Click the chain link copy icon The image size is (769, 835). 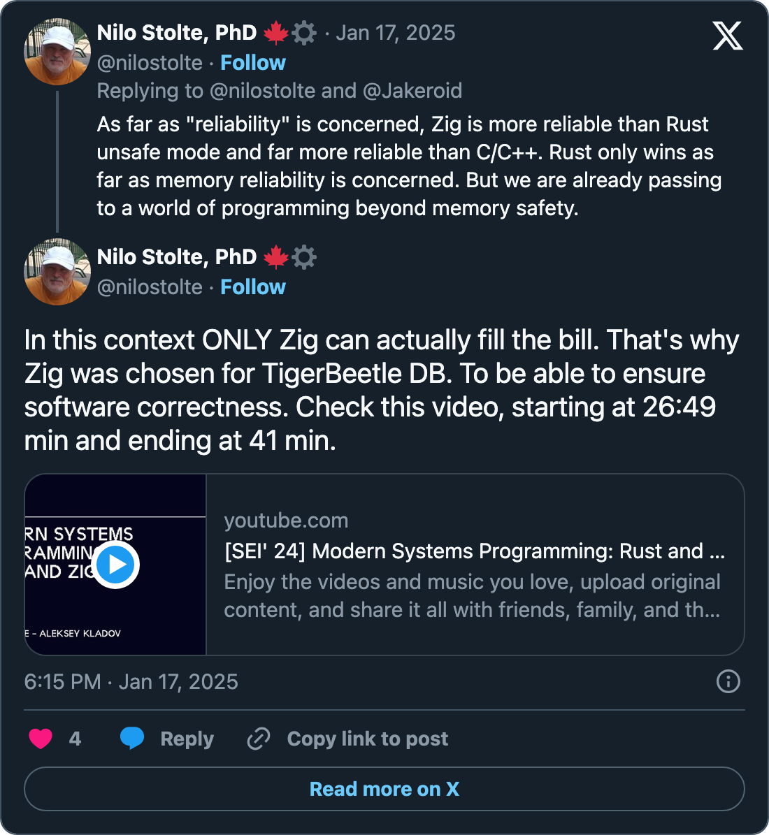pos(259,739)
